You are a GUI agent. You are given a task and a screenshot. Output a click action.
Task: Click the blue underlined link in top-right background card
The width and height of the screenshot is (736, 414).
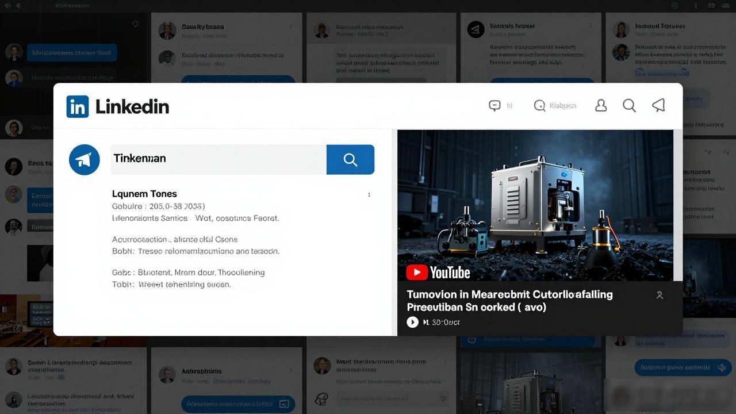tap(662, 73)
